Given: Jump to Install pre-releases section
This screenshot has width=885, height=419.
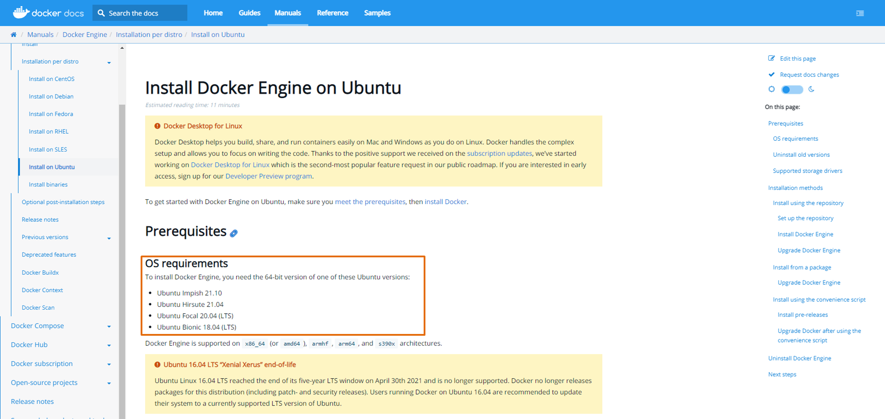Looking at the screenshot, I should (802, 315).
